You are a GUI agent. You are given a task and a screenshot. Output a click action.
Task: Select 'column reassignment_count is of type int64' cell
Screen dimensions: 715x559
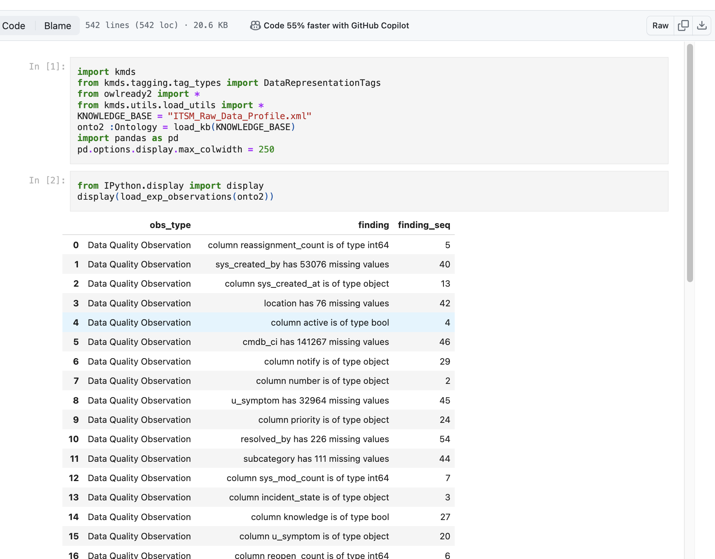298,245
